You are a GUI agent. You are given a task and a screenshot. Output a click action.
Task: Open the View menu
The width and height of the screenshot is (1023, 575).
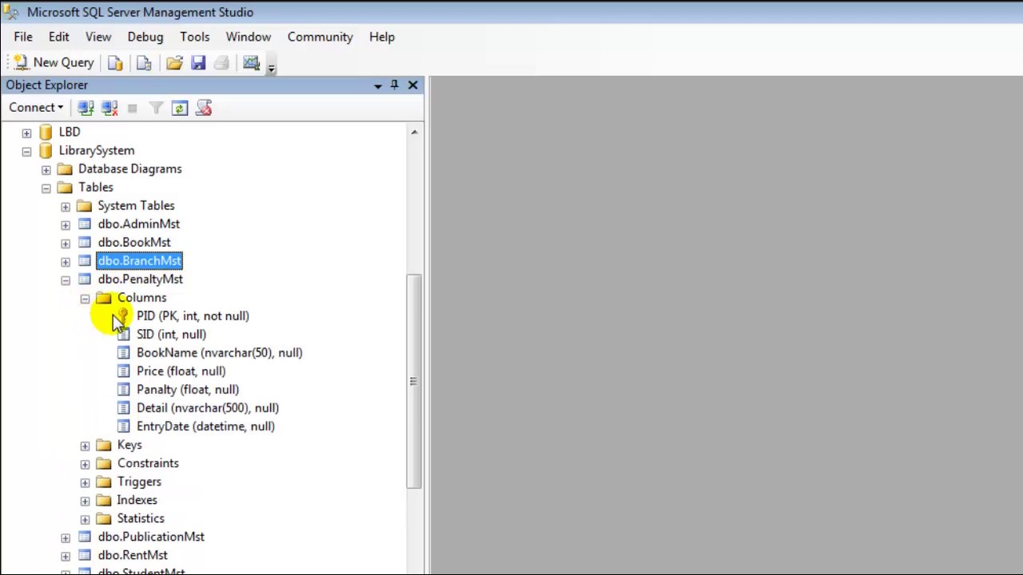[x=98, y=37]
